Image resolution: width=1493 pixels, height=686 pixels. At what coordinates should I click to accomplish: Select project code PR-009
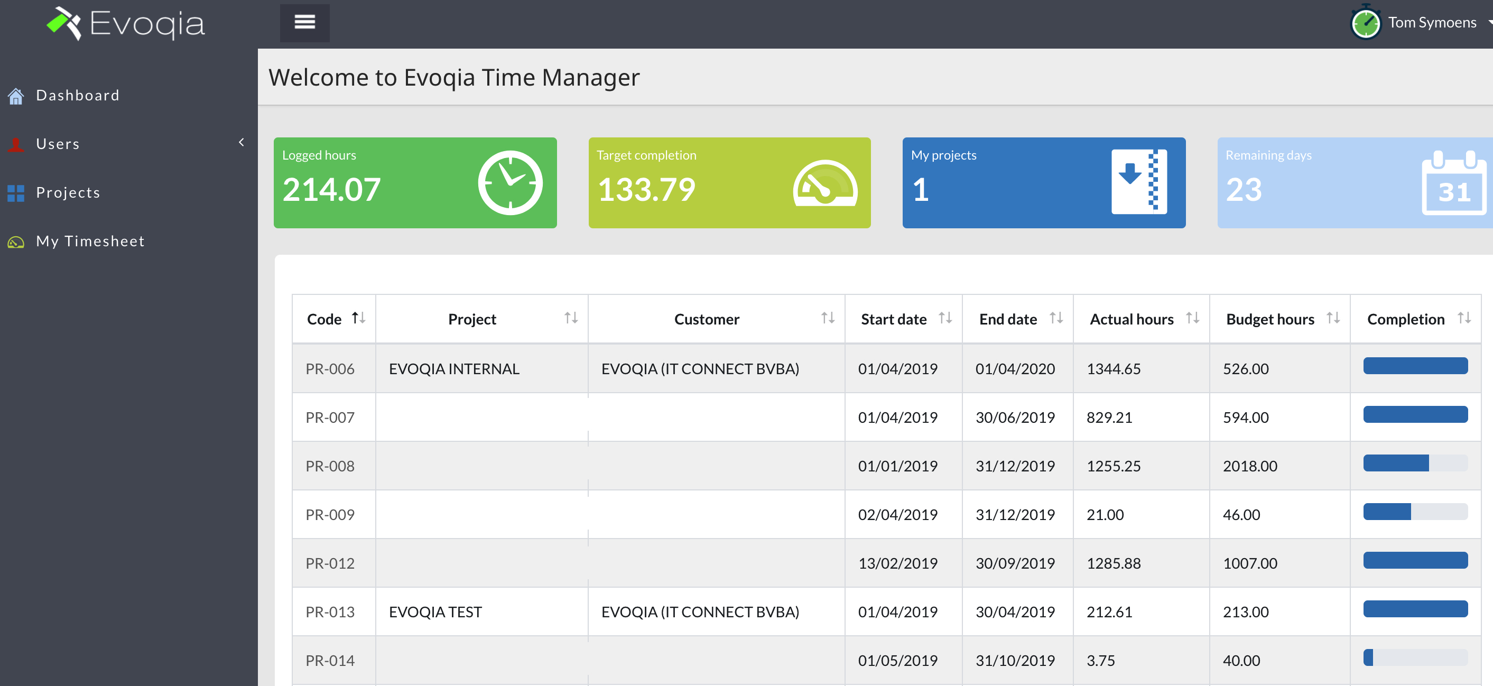coord(330,515)
